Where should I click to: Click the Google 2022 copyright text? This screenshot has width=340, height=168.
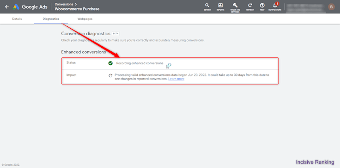(11, 165)
